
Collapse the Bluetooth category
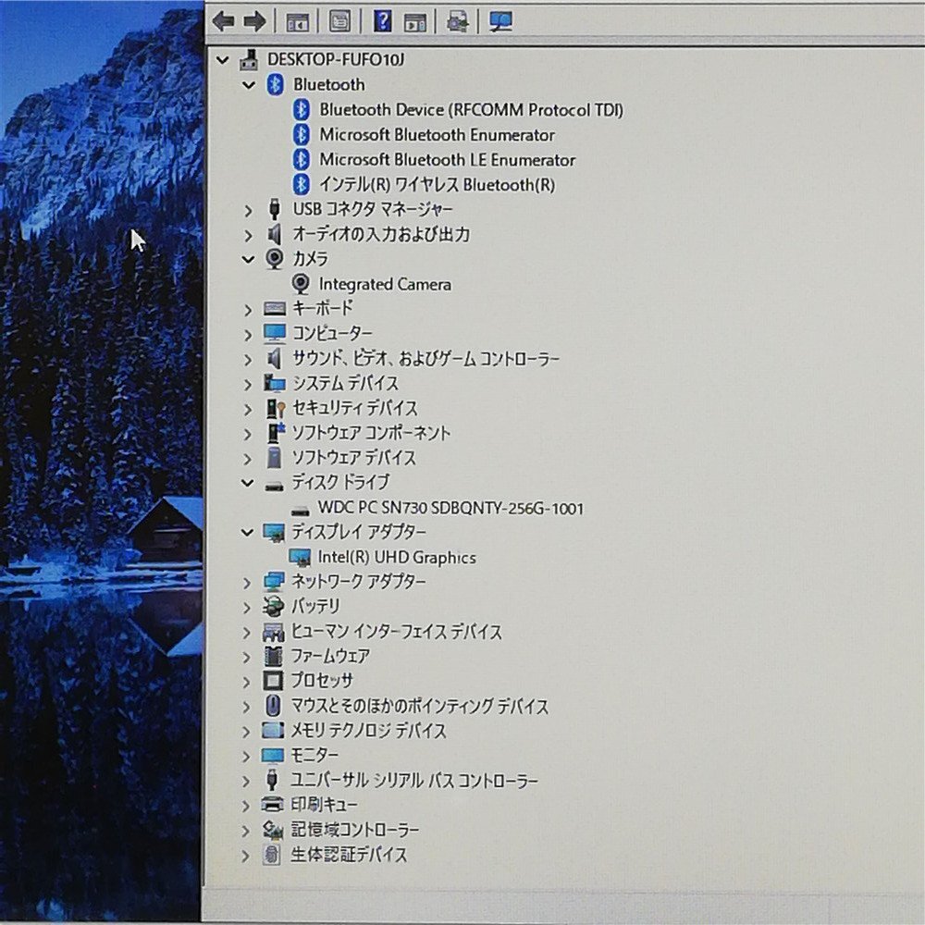coord(248,85)
